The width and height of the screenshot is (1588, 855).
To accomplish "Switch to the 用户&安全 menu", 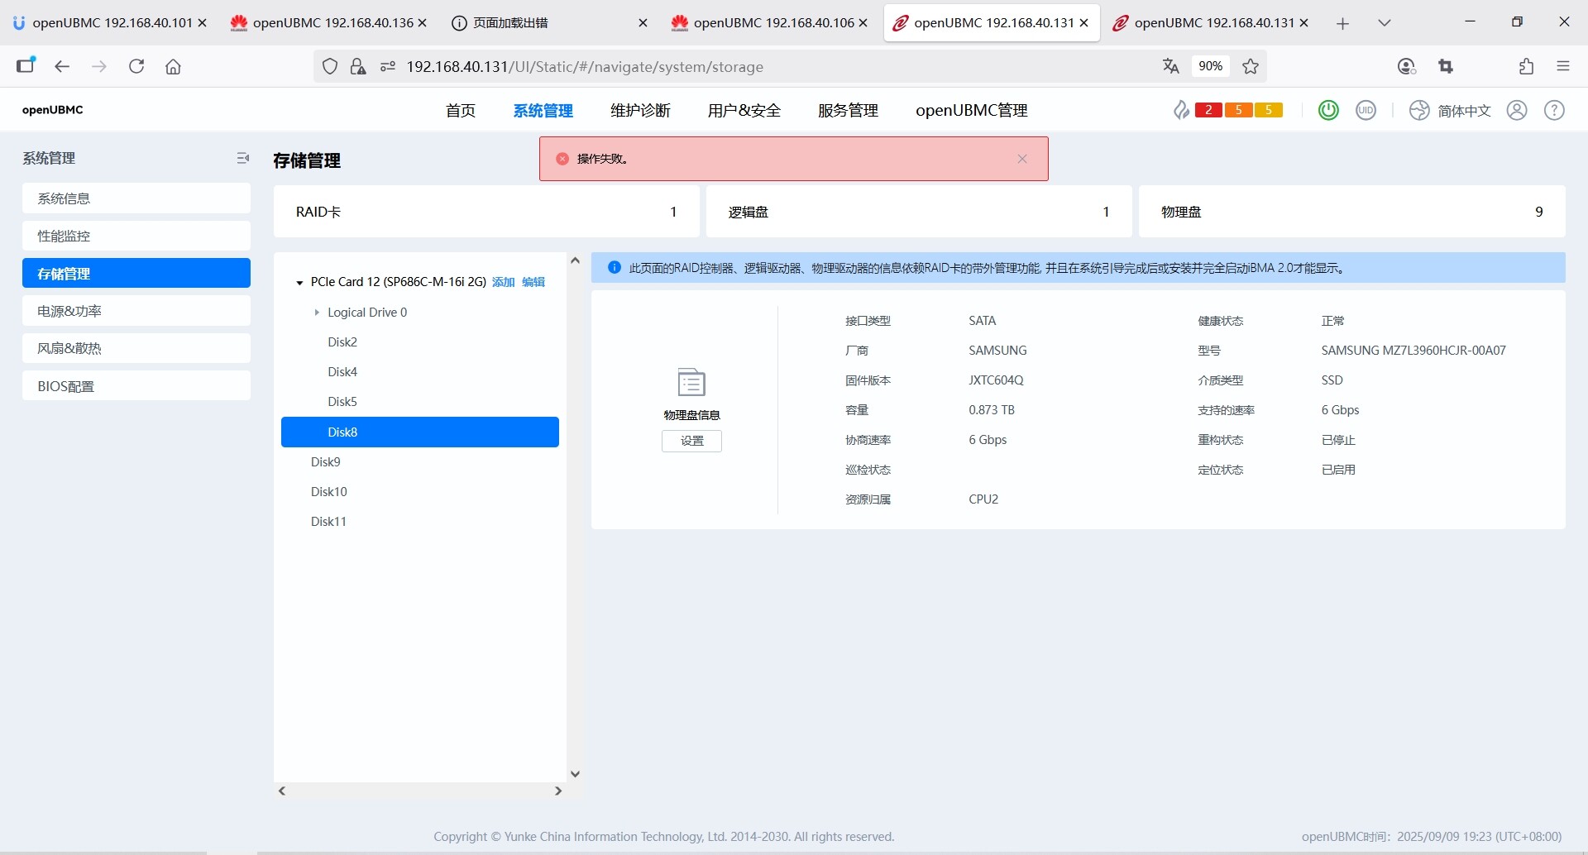I will point(744,111).
